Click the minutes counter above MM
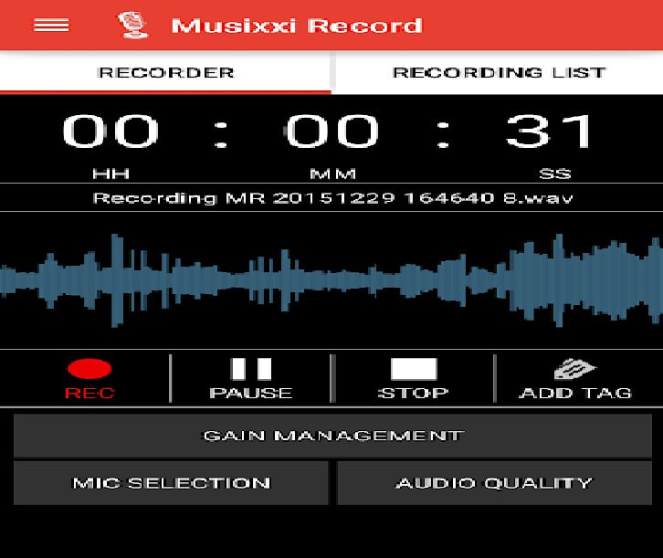The width and height of the screenshot is (663, 558). pos(331,131)
